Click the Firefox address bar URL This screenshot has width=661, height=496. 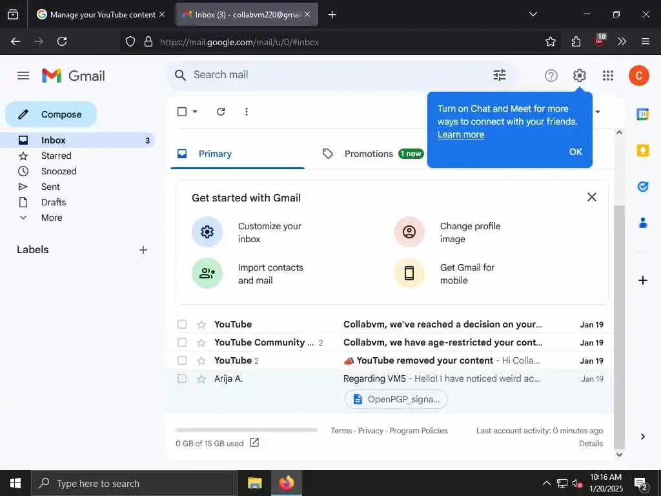[x=239, y=42]
